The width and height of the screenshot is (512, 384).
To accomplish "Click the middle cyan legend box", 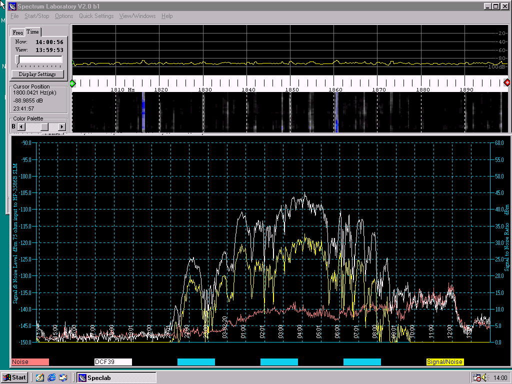I will tap(279, 362).
